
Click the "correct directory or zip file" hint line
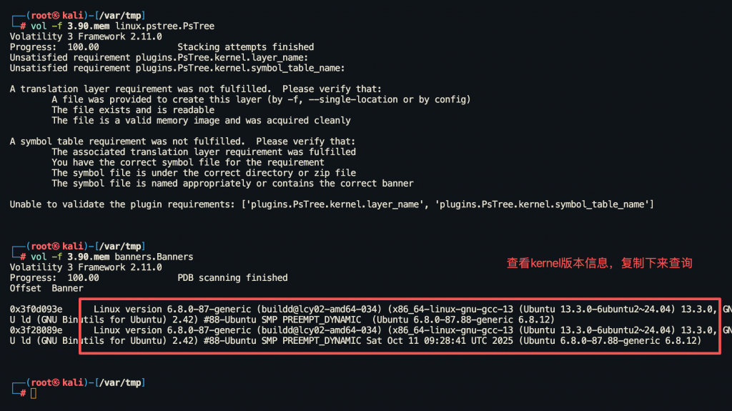pos(204,173)
